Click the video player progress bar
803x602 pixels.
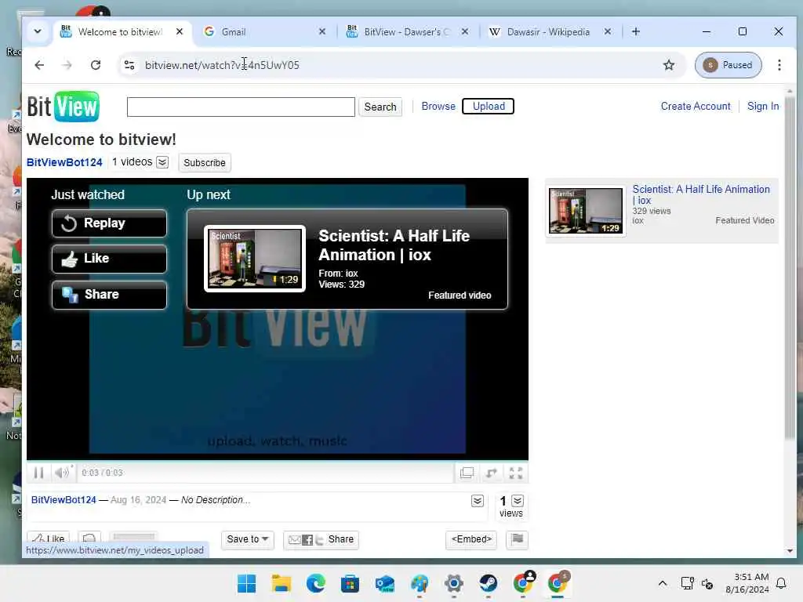[x=277, y=461]
